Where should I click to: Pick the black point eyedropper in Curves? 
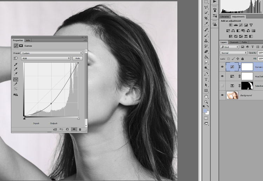[x=15, y=65]
